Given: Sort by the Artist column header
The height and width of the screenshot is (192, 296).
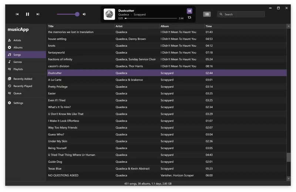Looking at the screenshot, I should (x=137, y=26).
